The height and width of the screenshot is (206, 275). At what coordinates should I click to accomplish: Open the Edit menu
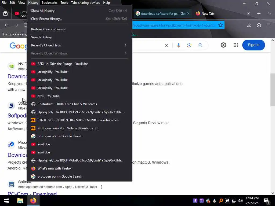12,3
